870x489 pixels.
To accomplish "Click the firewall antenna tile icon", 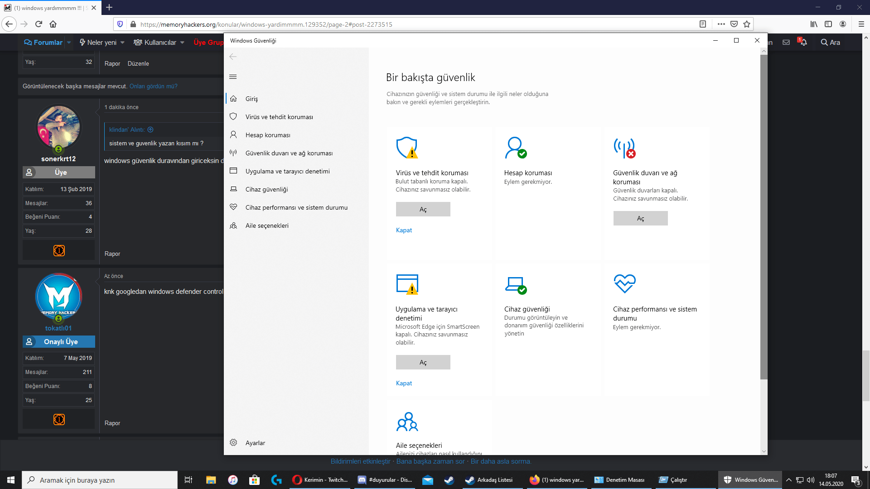I will pos(624,148).
